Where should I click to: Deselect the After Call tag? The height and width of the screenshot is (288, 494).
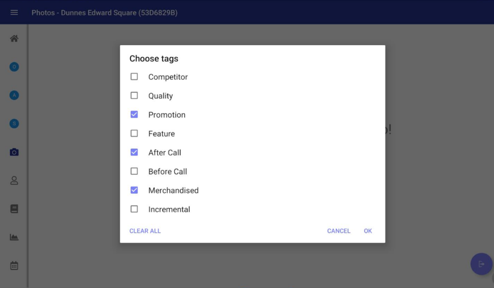134,152
